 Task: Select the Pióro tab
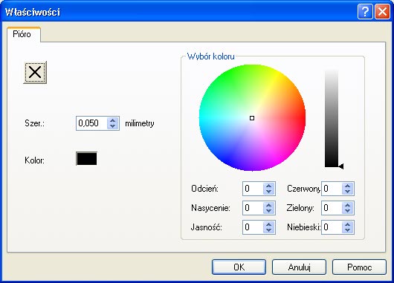(x=22, y=34)
